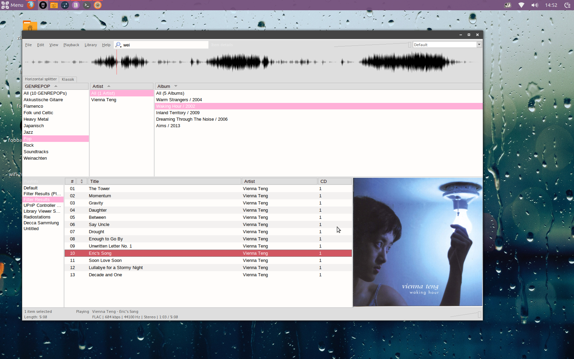Select album Inland Territory / 2009
This screenshot has width=574, height=359.
coord(318,113)
